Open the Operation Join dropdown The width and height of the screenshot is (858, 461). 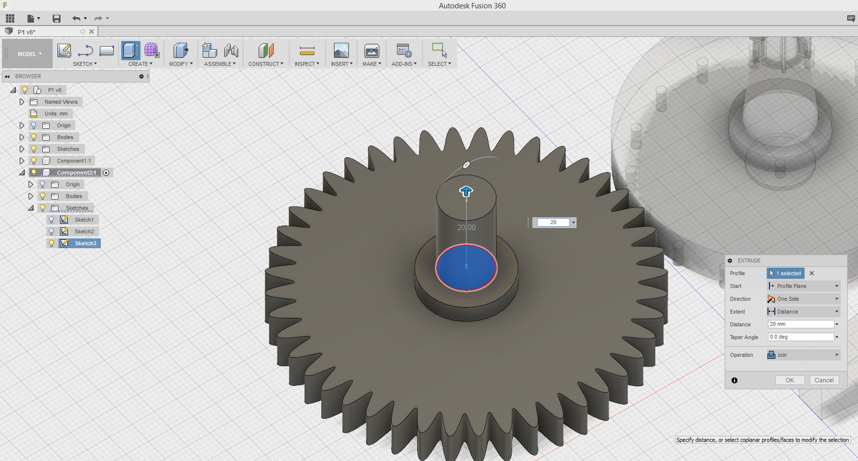803,355
